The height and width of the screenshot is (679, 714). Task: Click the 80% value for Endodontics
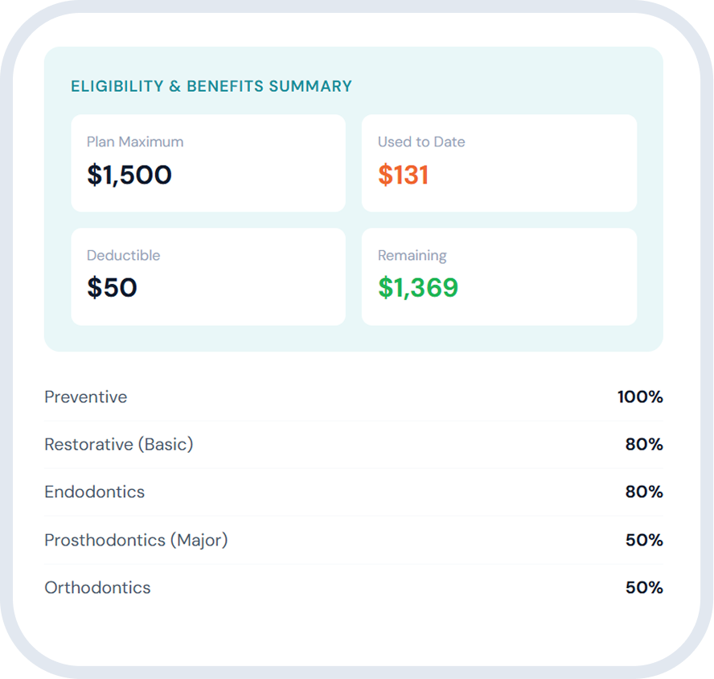point(644,492)
